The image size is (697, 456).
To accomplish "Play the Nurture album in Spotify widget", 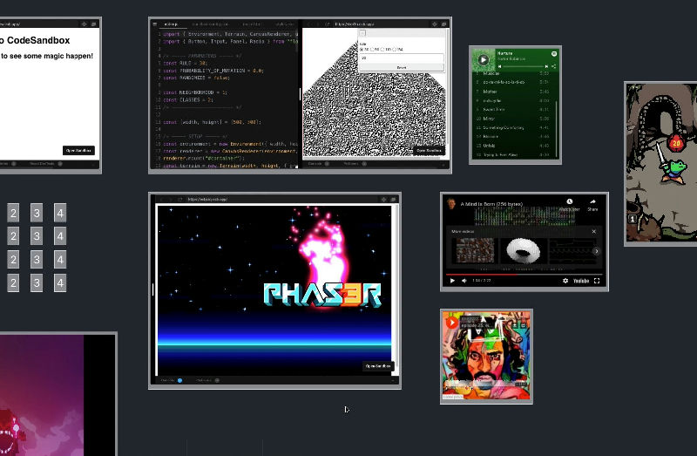I will pyautogui.click(x=484, y=59).
